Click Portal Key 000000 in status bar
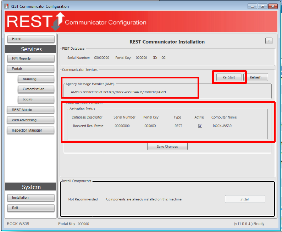Viewport: 282px width, 232px height. pyautogui.click(x=73, y=224)
